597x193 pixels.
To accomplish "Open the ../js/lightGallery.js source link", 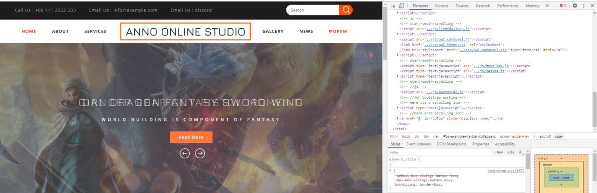I will coord(448,29).
